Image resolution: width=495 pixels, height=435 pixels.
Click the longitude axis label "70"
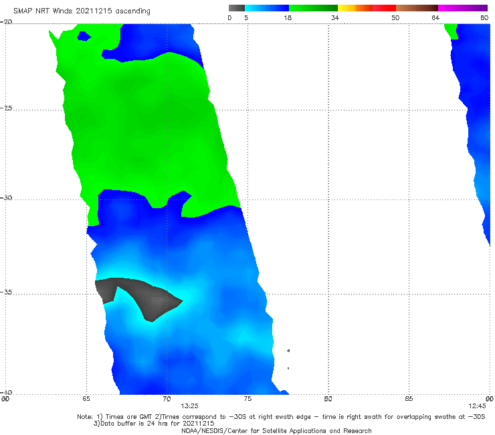click(x=167, y=399)
